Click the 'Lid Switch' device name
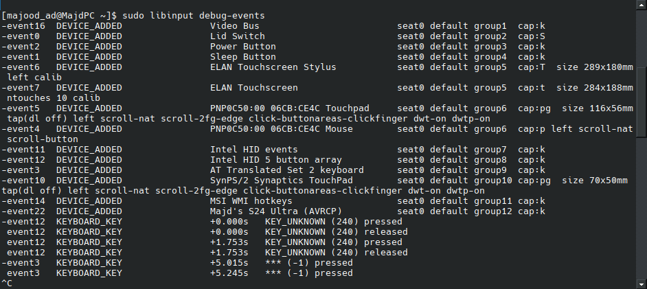The image size is (647, 289). 237,36
